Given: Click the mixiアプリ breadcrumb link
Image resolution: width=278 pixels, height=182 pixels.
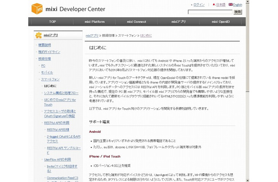Looking at the screenshot, I should [92, 35].
